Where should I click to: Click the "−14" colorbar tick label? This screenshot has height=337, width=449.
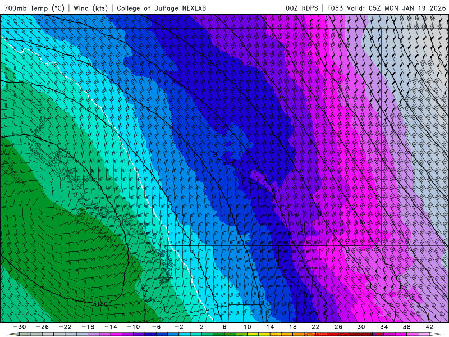[x=111, y=327]
